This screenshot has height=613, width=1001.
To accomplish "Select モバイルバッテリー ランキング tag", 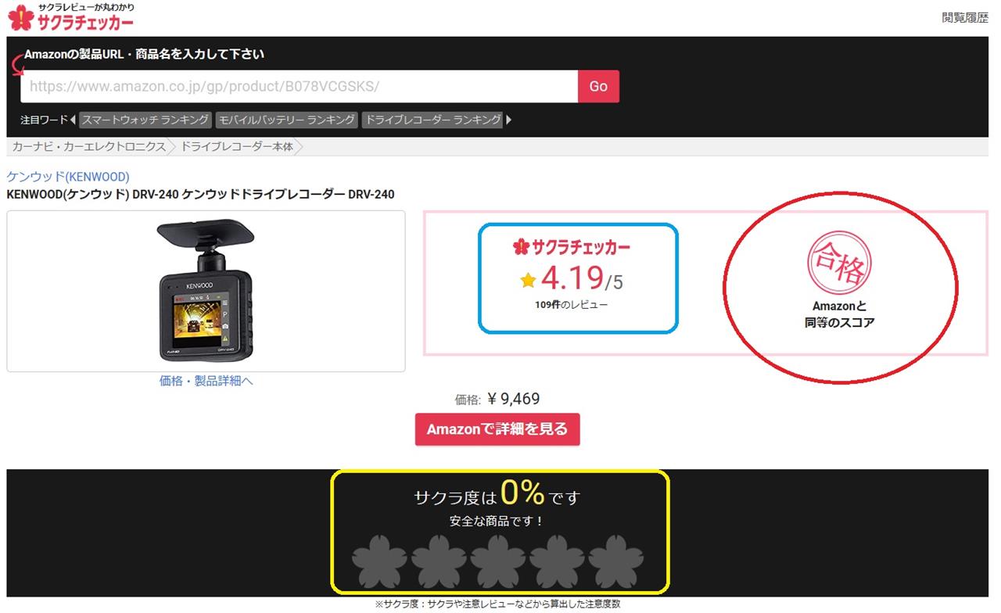I will [286, 120].
